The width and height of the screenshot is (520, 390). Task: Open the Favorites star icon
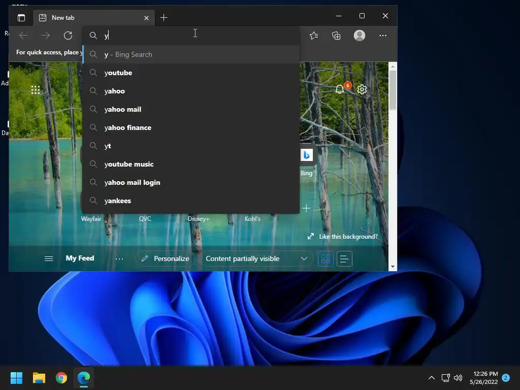314,36
